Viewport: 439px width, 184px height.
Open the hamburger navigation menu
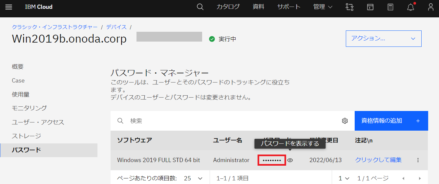coord(9,7)
